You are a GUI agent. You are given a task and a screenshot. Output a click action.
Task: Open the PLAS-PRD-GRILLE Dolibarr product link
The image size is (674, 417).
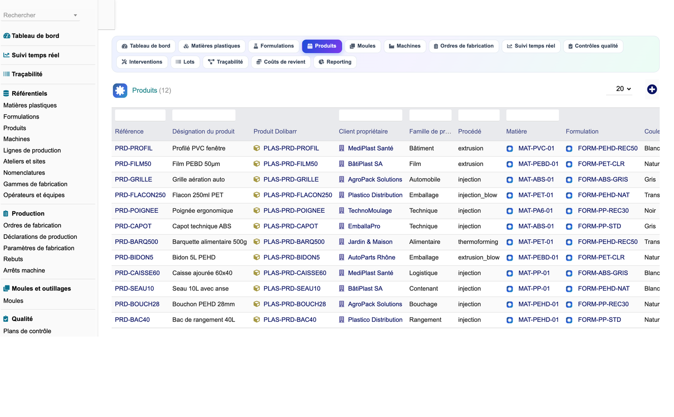point(291,180)
